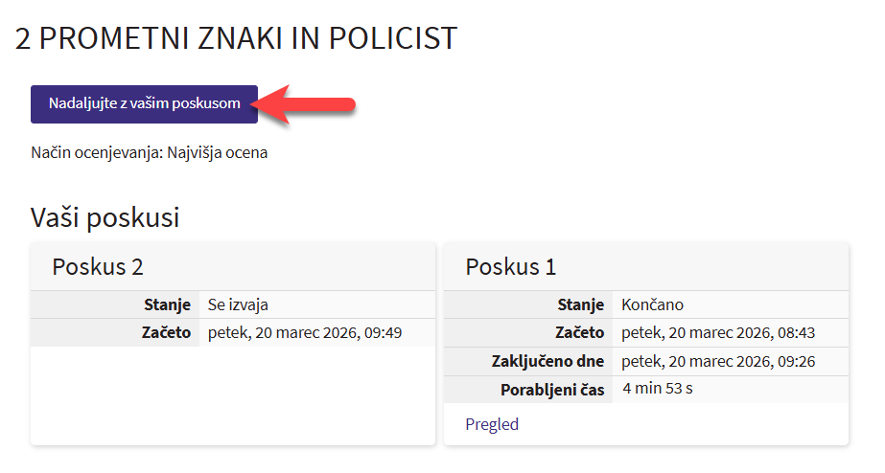Click the Način ocenjevanja: Najvišja ocena text
This screenshot has width=885, height=473.
coord(149,153)
